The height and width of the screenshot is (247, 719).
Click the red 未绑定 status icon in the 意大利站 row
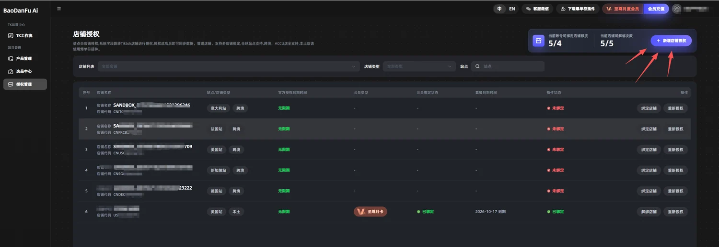pyautogui.click(x=549, y=108)
